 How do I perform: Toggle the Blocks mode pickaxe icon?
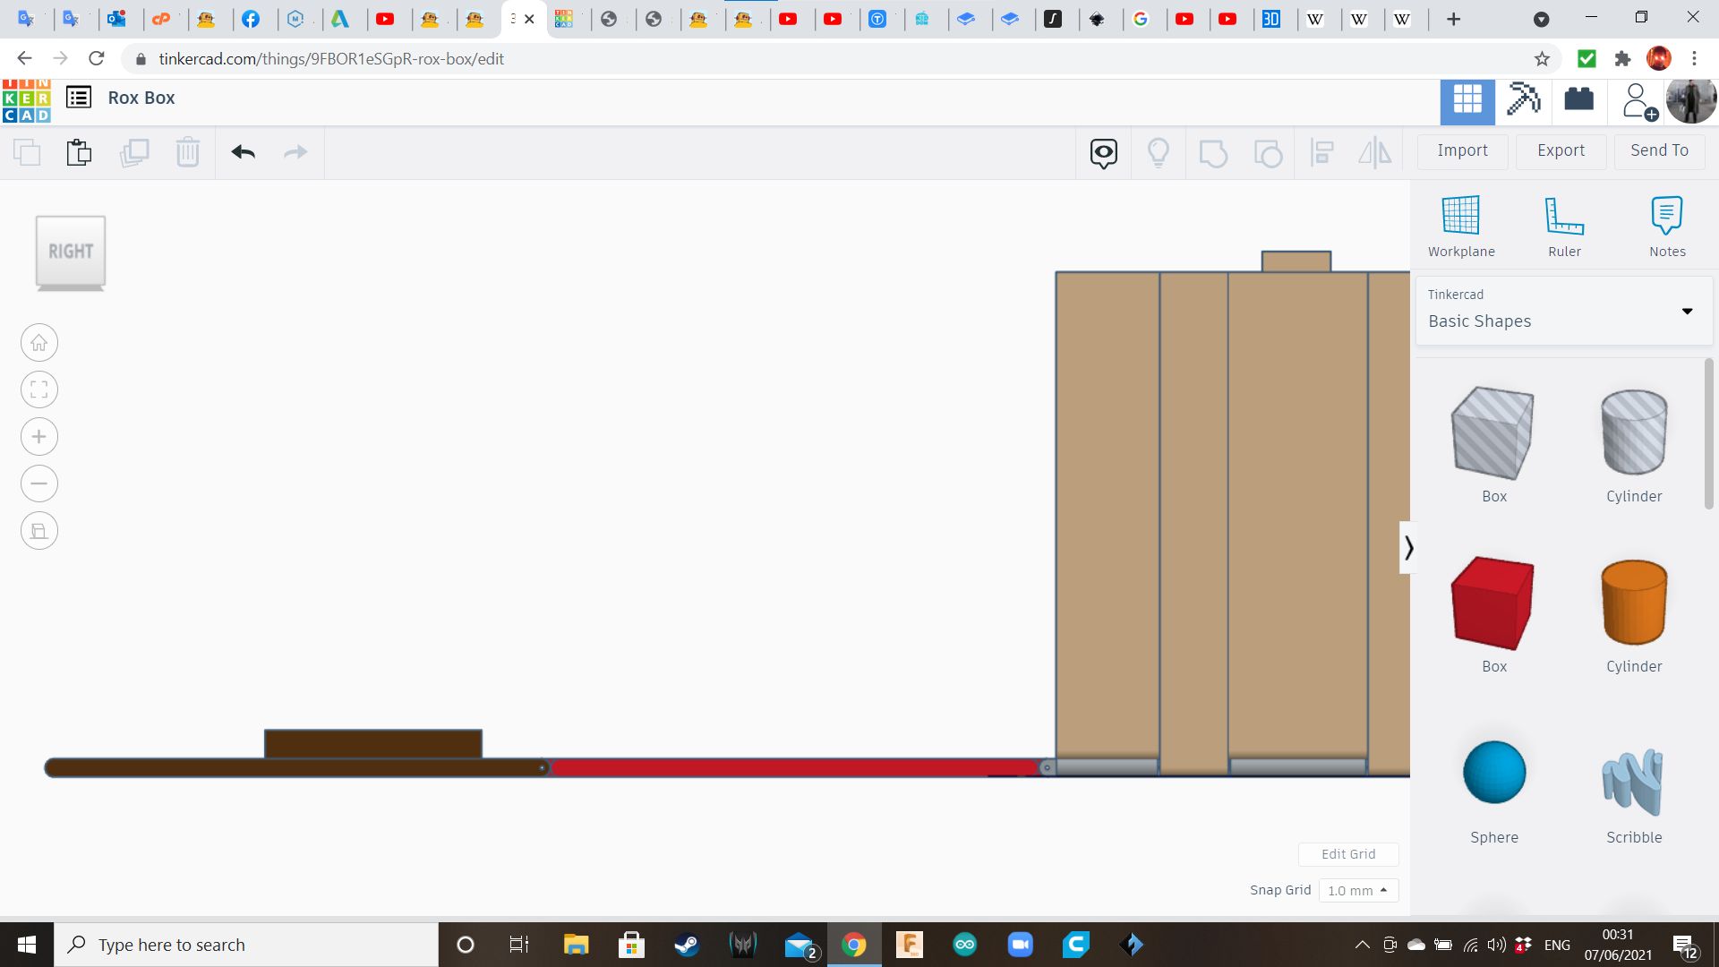tap(1523, 98)
